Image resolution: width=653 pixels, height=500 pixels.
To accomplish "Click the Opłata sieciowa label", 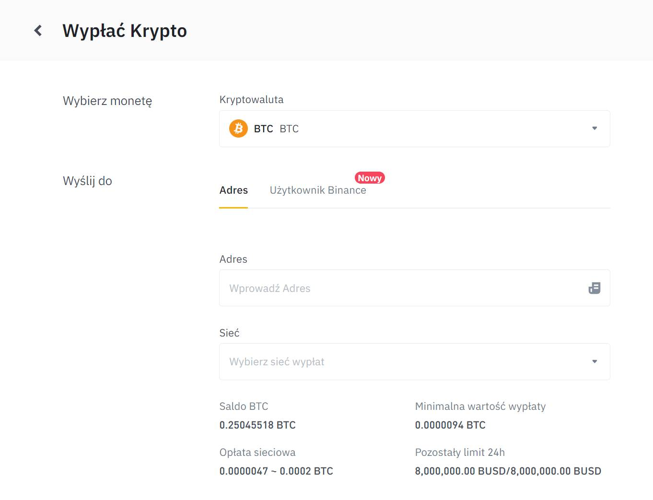I will pos(257,453).
